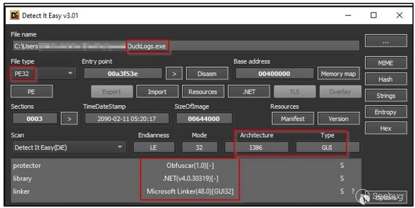
Task: Click the Base address value 00400000
Action: 274,74
